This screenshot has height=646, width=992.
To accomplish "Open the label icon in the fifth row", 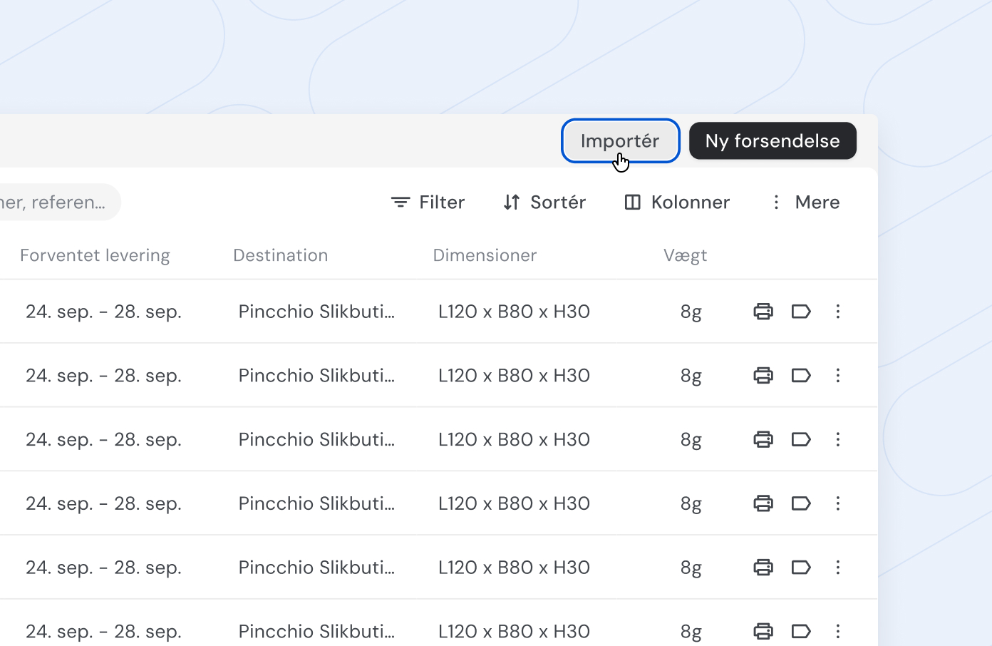I will point(801,567).
